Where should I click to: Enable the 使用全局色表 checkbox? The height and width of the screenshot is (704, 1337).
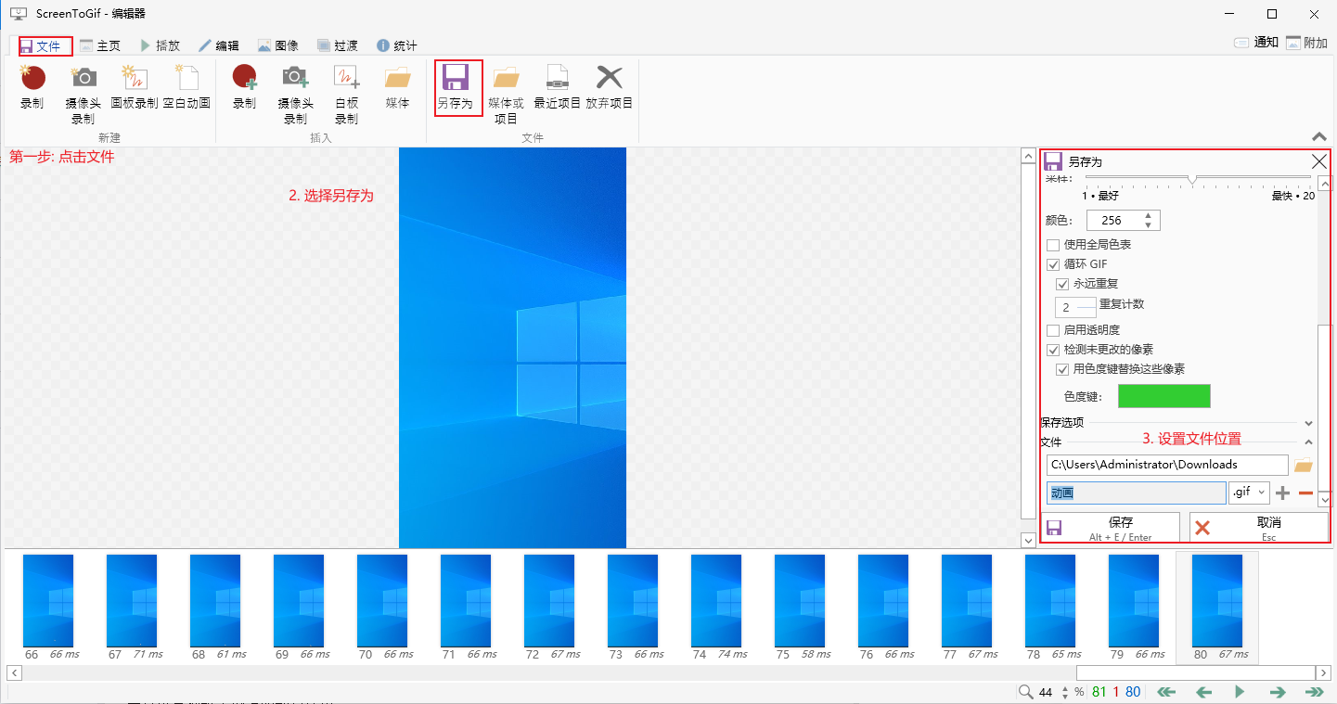(x=1053, y=245)
